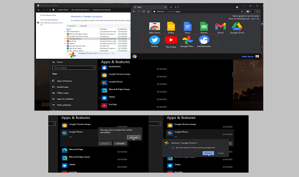
Task: Select Microsoft Edge Canary in Programs list
Action: pos(98,34)
